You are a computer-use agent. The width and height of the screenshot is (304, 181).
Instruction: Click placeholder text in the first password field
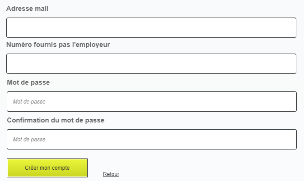pos(29,102)
